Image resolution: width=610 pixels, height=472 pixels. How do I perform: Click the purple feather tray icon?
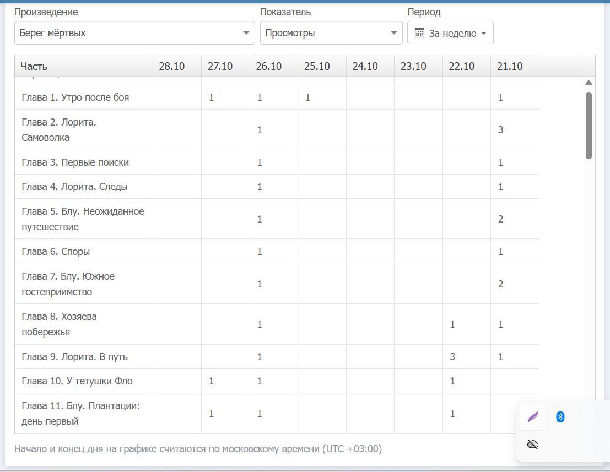532,417
